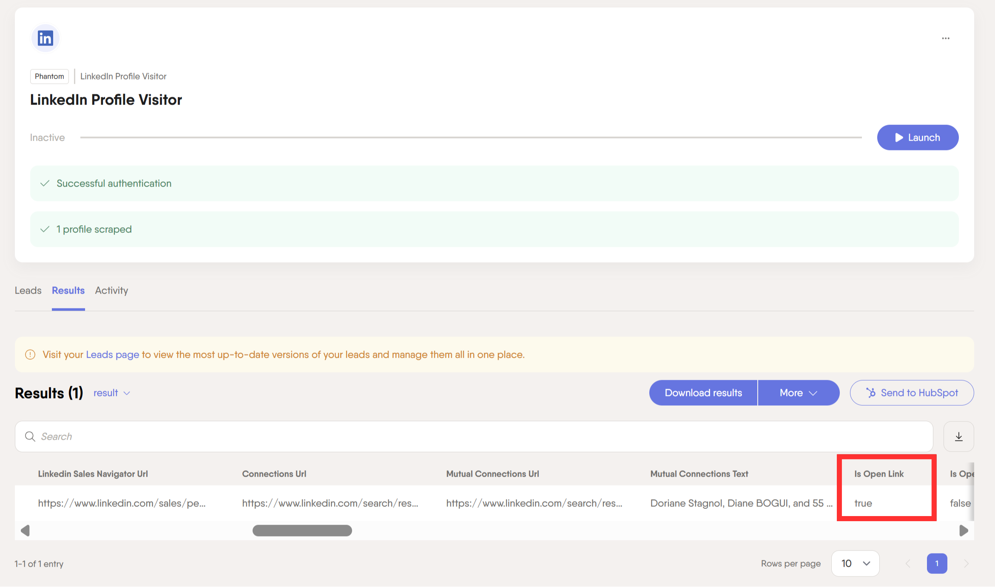The height and width of the screenshot is (587, 995).
Task: Click the Connections Url search/res... cell
Action: tap(330, 503)
